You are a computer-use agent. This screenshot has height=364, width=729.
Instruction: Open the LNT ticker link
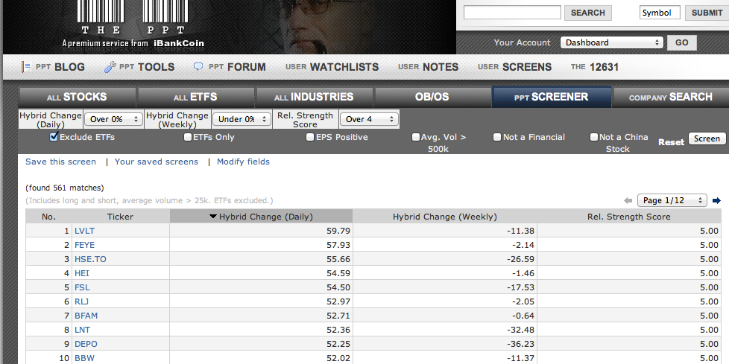82,330
